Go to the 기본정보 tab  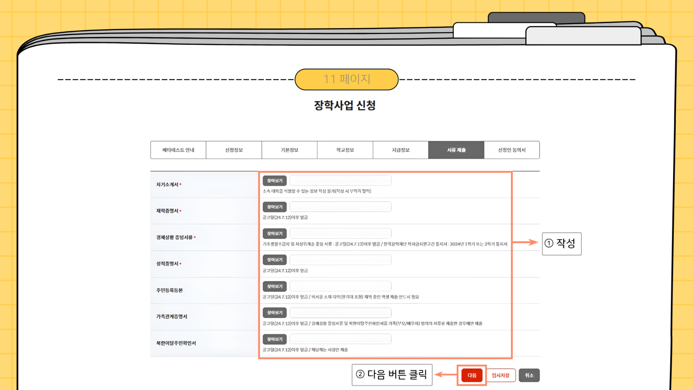(289, 150)
